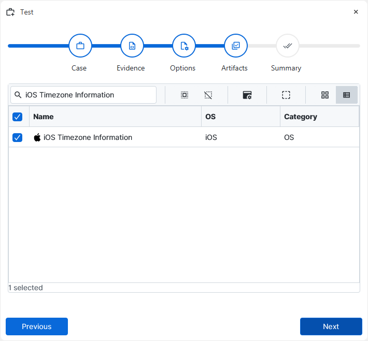The image size is (368, 341).
Task: Go to the Evidence step icon
Action: (x=132, y=46)
